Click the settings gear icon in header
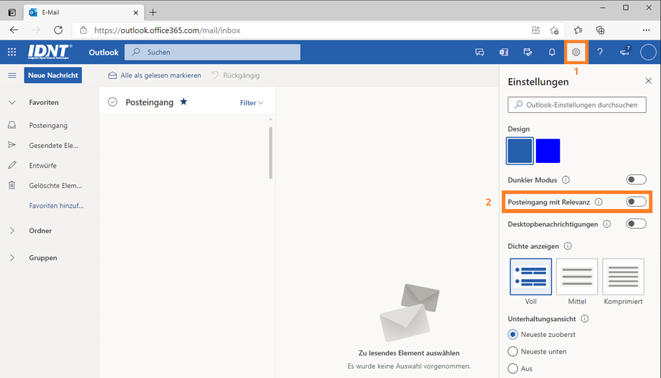661x378 pixels. click(576, 52)
